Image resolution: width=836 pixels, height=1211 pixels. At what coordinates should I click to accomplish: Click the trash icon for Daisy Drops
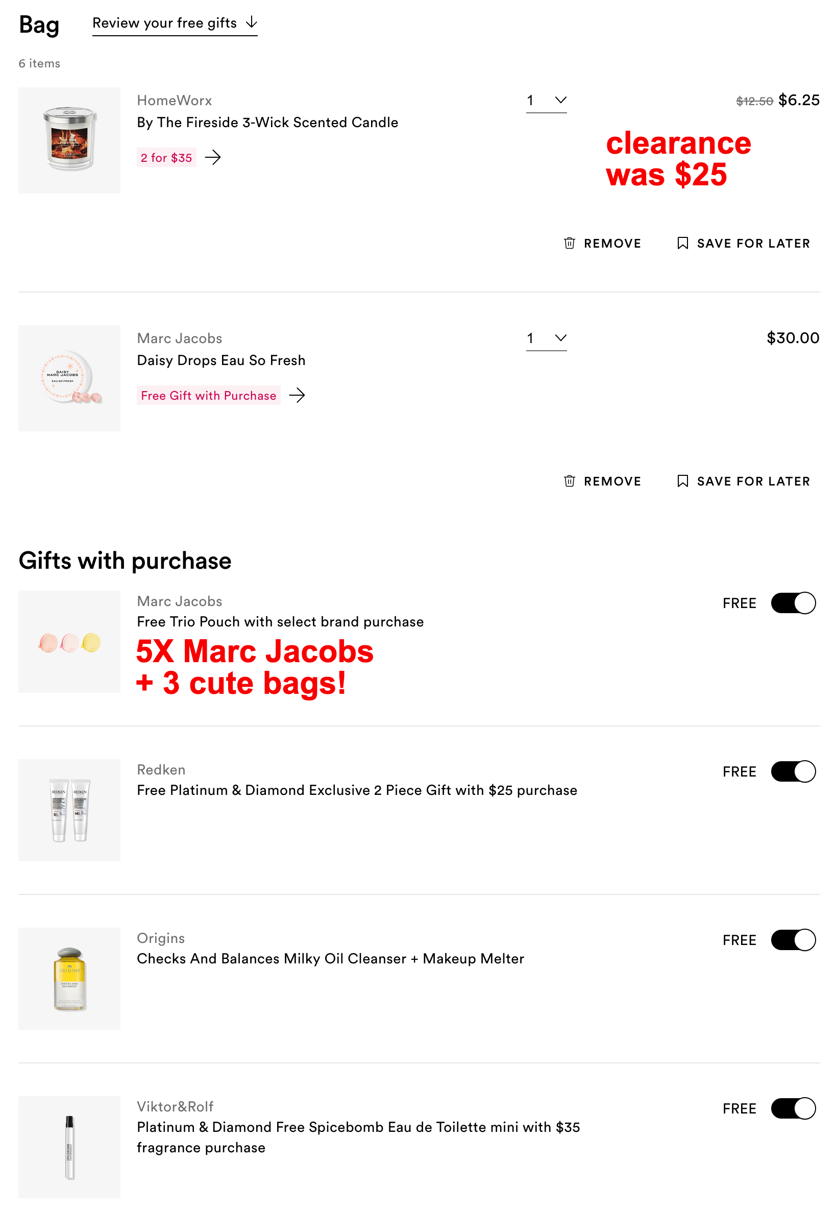tap(570, 481)
